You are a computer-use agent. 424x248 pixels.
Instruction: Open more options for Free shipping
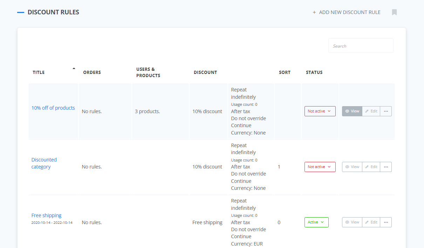coord(386,222)
